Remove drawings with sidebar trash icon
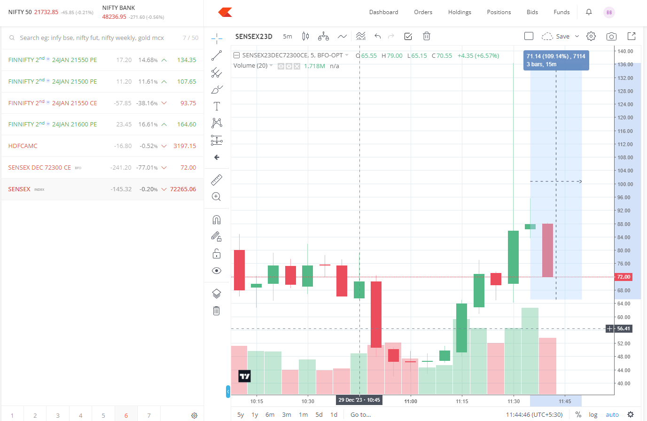 click(x=217, y=311)
